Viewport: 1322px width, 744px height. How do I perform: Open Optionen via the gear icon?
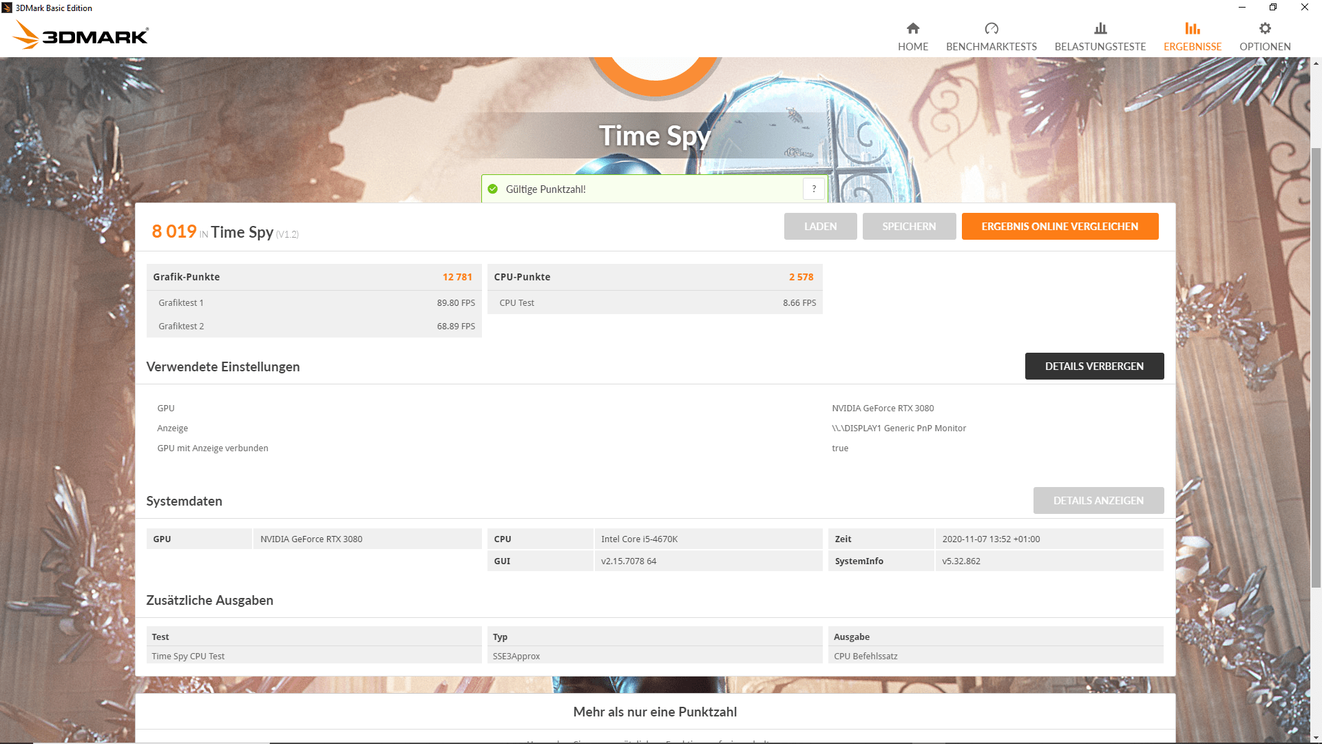pos(1265,28)
